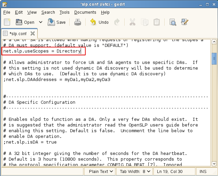218x176 pixels.
Task: Click the net.slp.useScopes = Directory line
Action: click(x=42, y=51)
